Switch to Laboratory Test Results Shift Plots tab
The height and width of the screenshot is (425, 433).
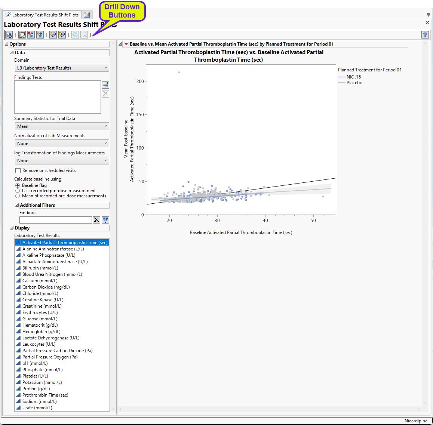pyautogui.click(x=42, y=15)
